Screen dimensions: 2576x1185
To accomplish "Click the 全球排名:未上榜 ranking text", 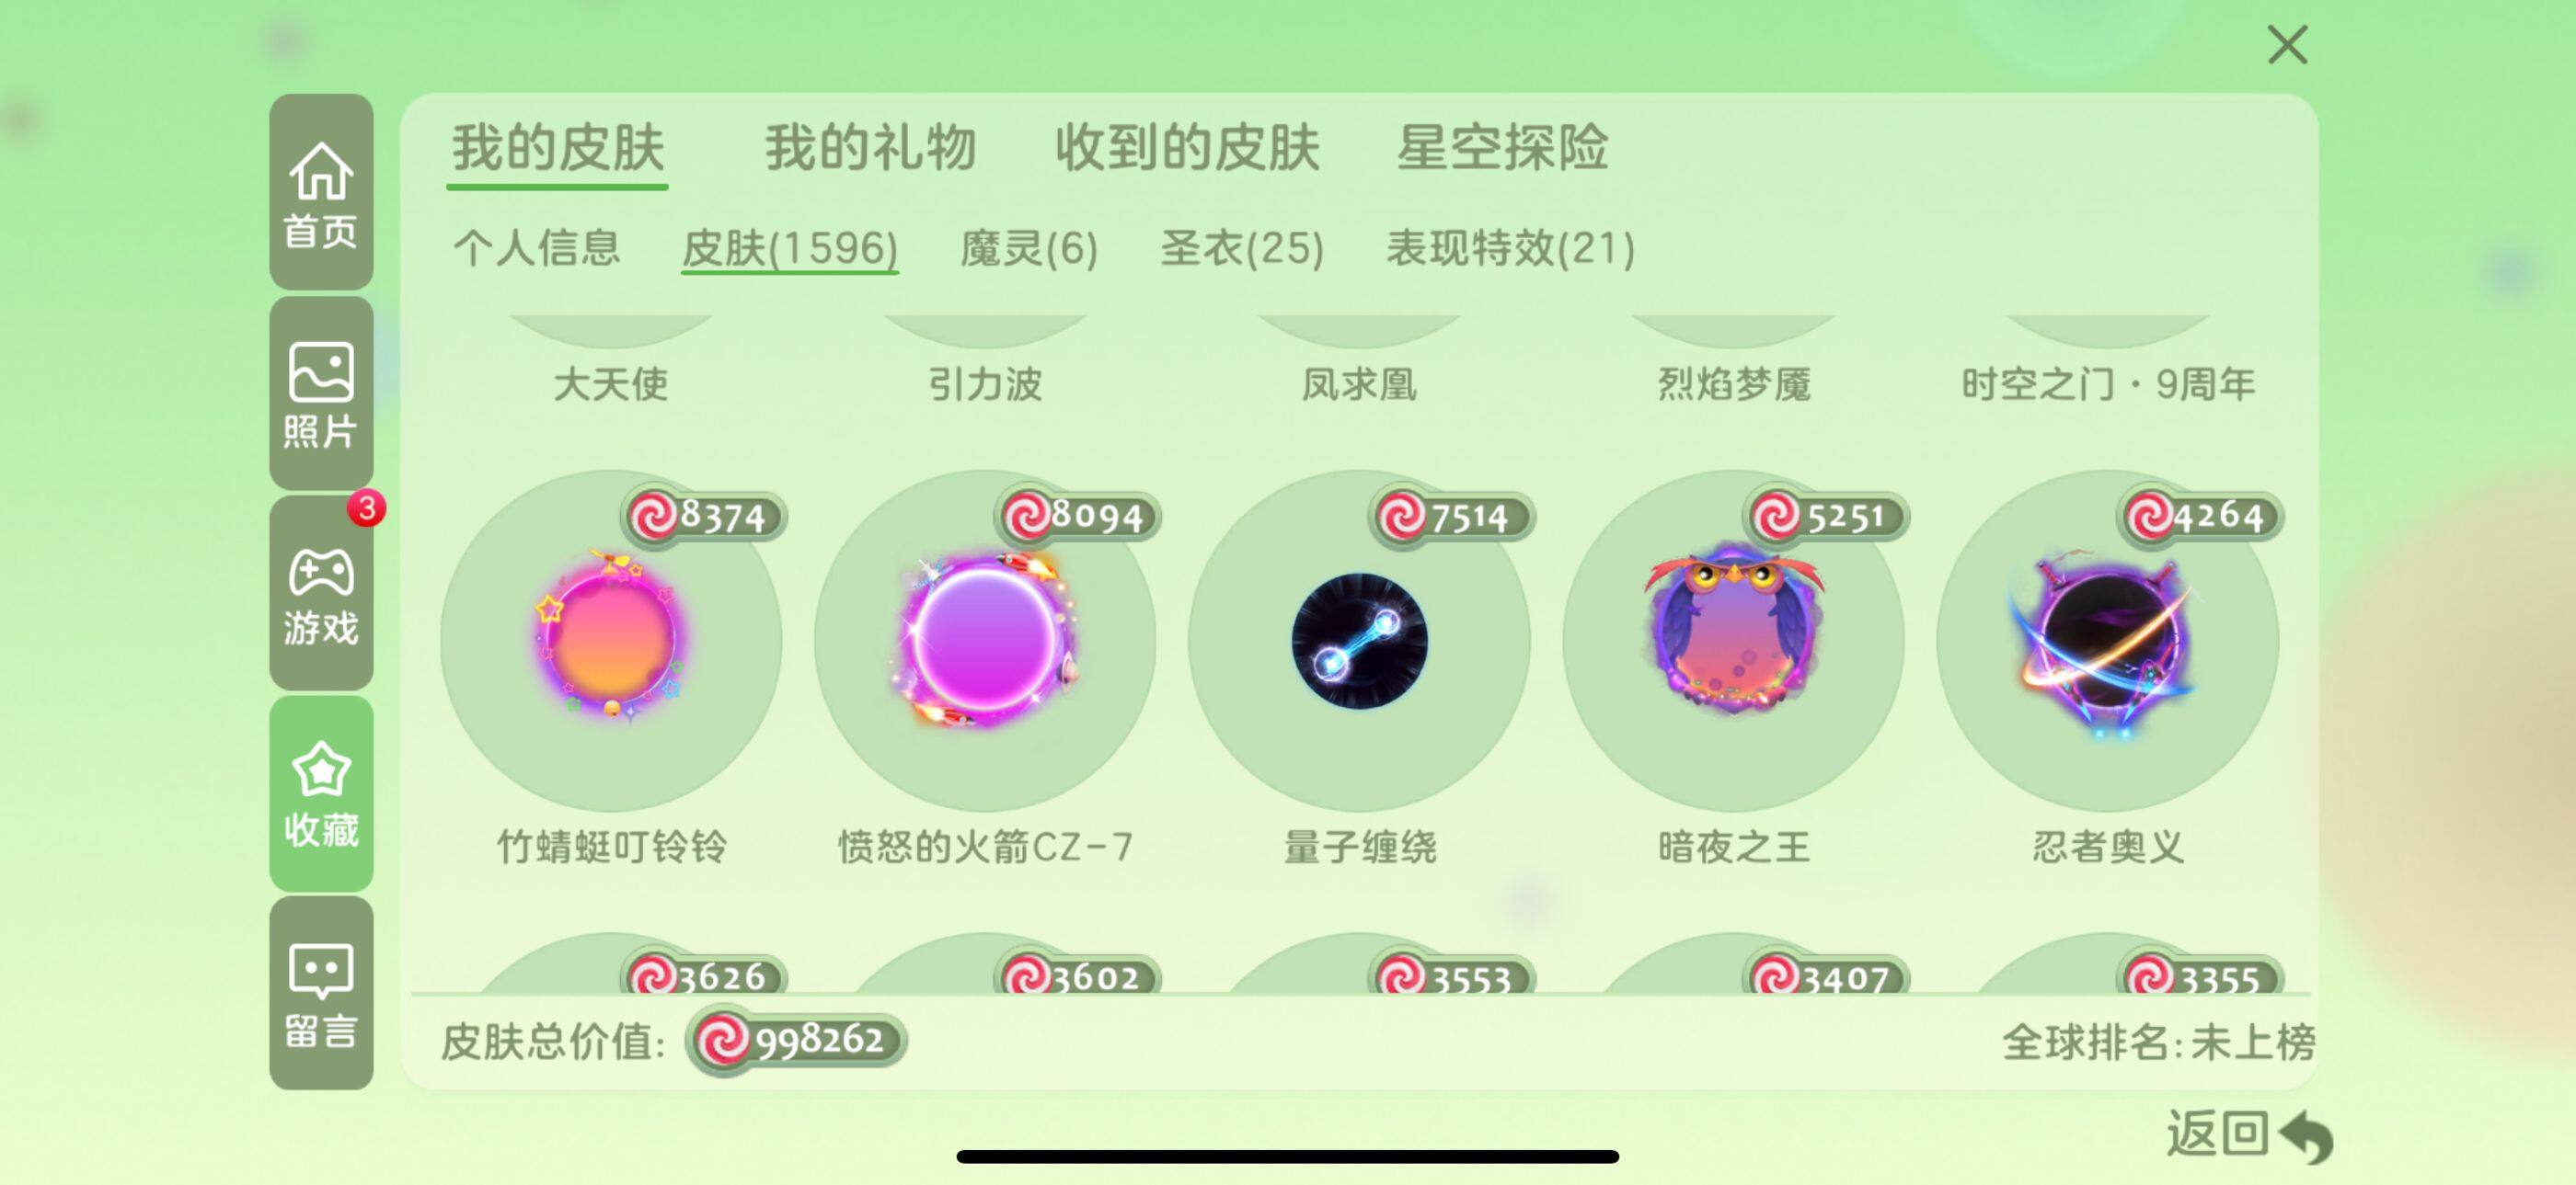I will click(x=2158, y=1041).
